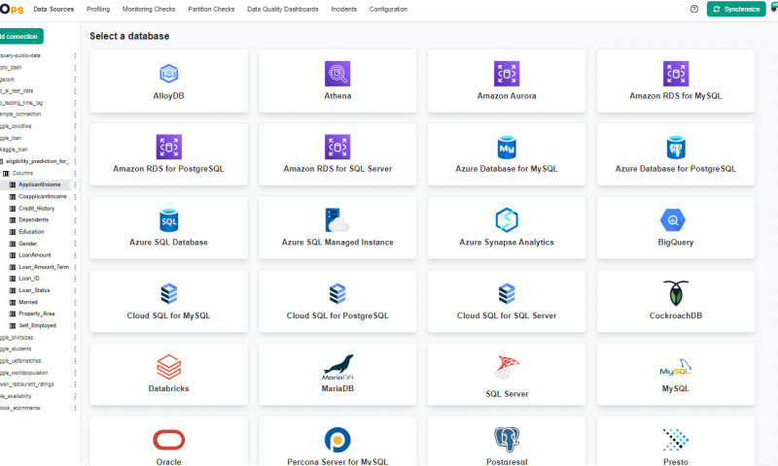Open the help question mark icon
Viewport: 778px width, 466px height.
(693, 9)
